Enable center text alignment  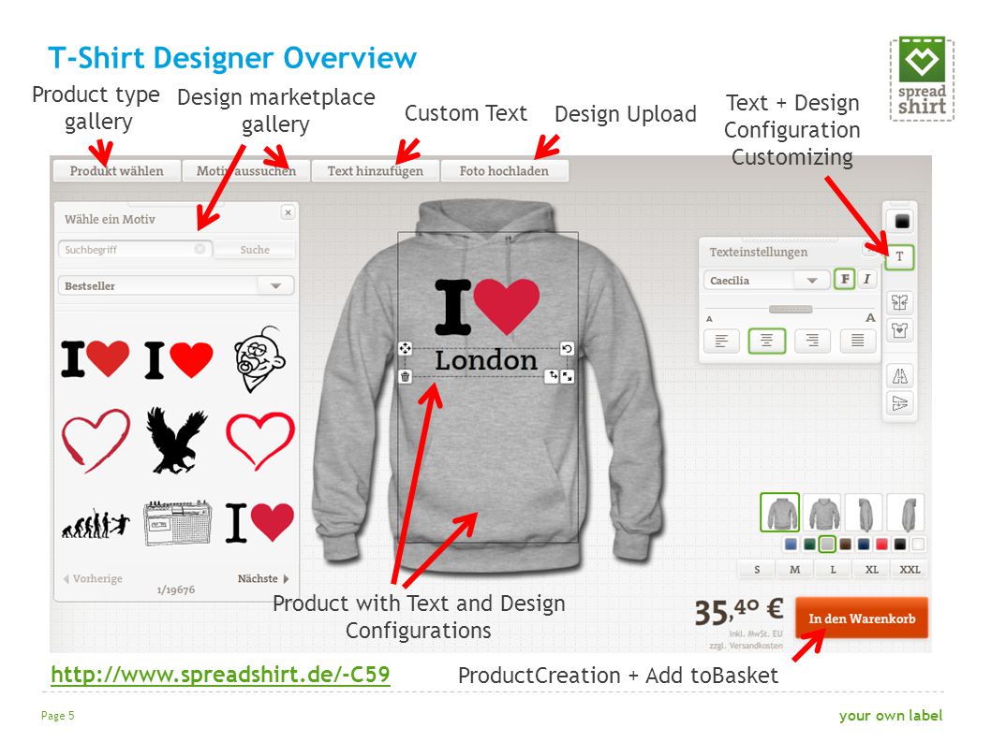(x=766, y=341)
